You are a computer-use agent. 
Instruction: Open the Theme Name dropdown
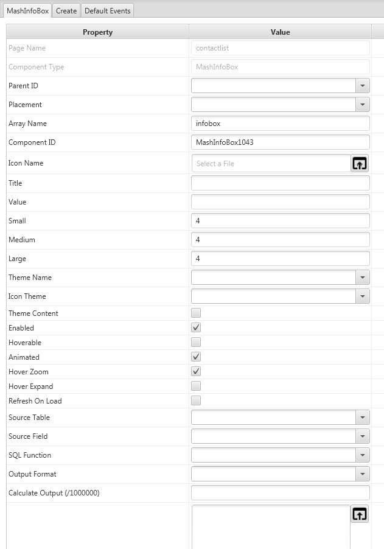coord(363,278)
